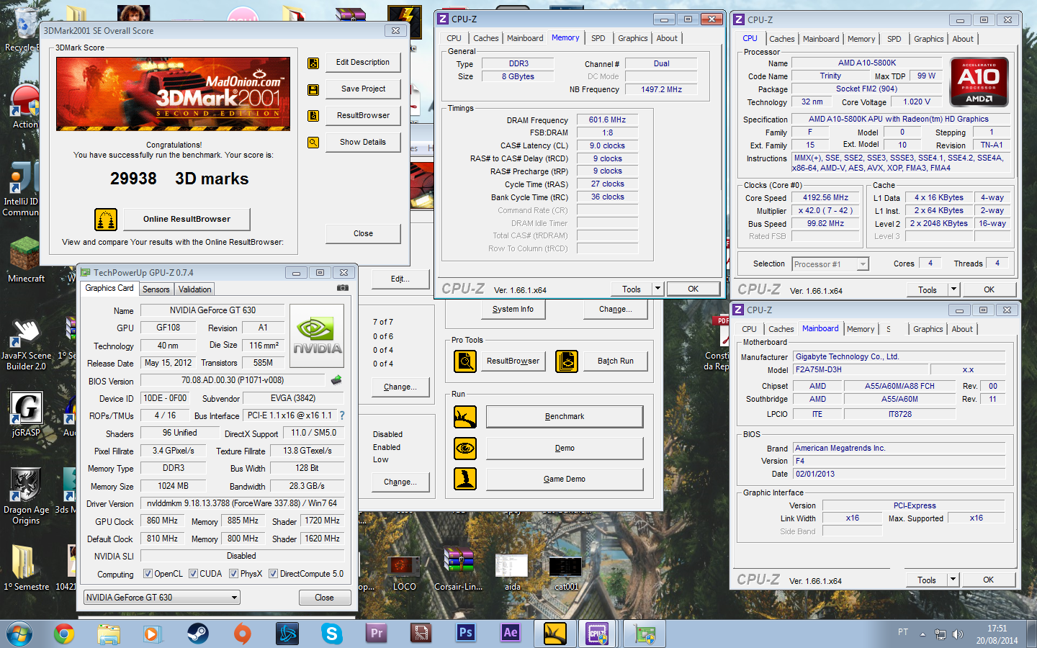This screenshot has width=1037, height=648.
Task: Open Origin from the taskbar
Action: click(x=242, y=634)
